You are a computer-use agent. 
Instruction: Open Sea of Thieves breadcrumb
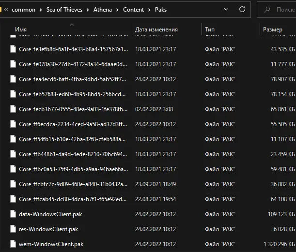tap(64, 10)
